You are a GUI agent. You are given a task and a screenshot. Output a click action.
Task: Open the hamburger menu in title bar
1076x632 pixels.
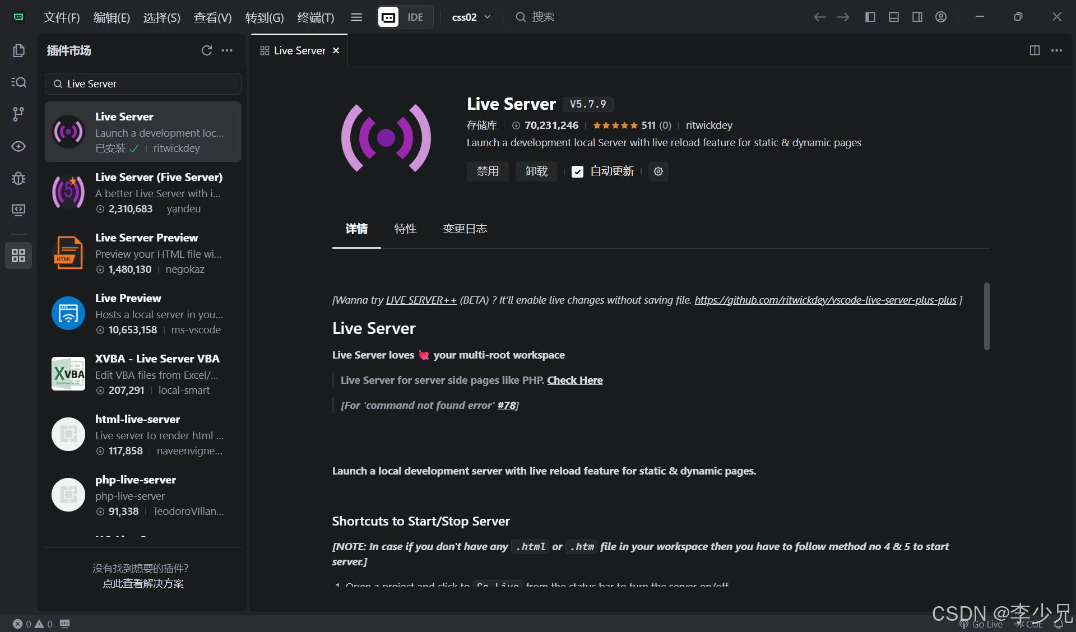tap(356, 17)
